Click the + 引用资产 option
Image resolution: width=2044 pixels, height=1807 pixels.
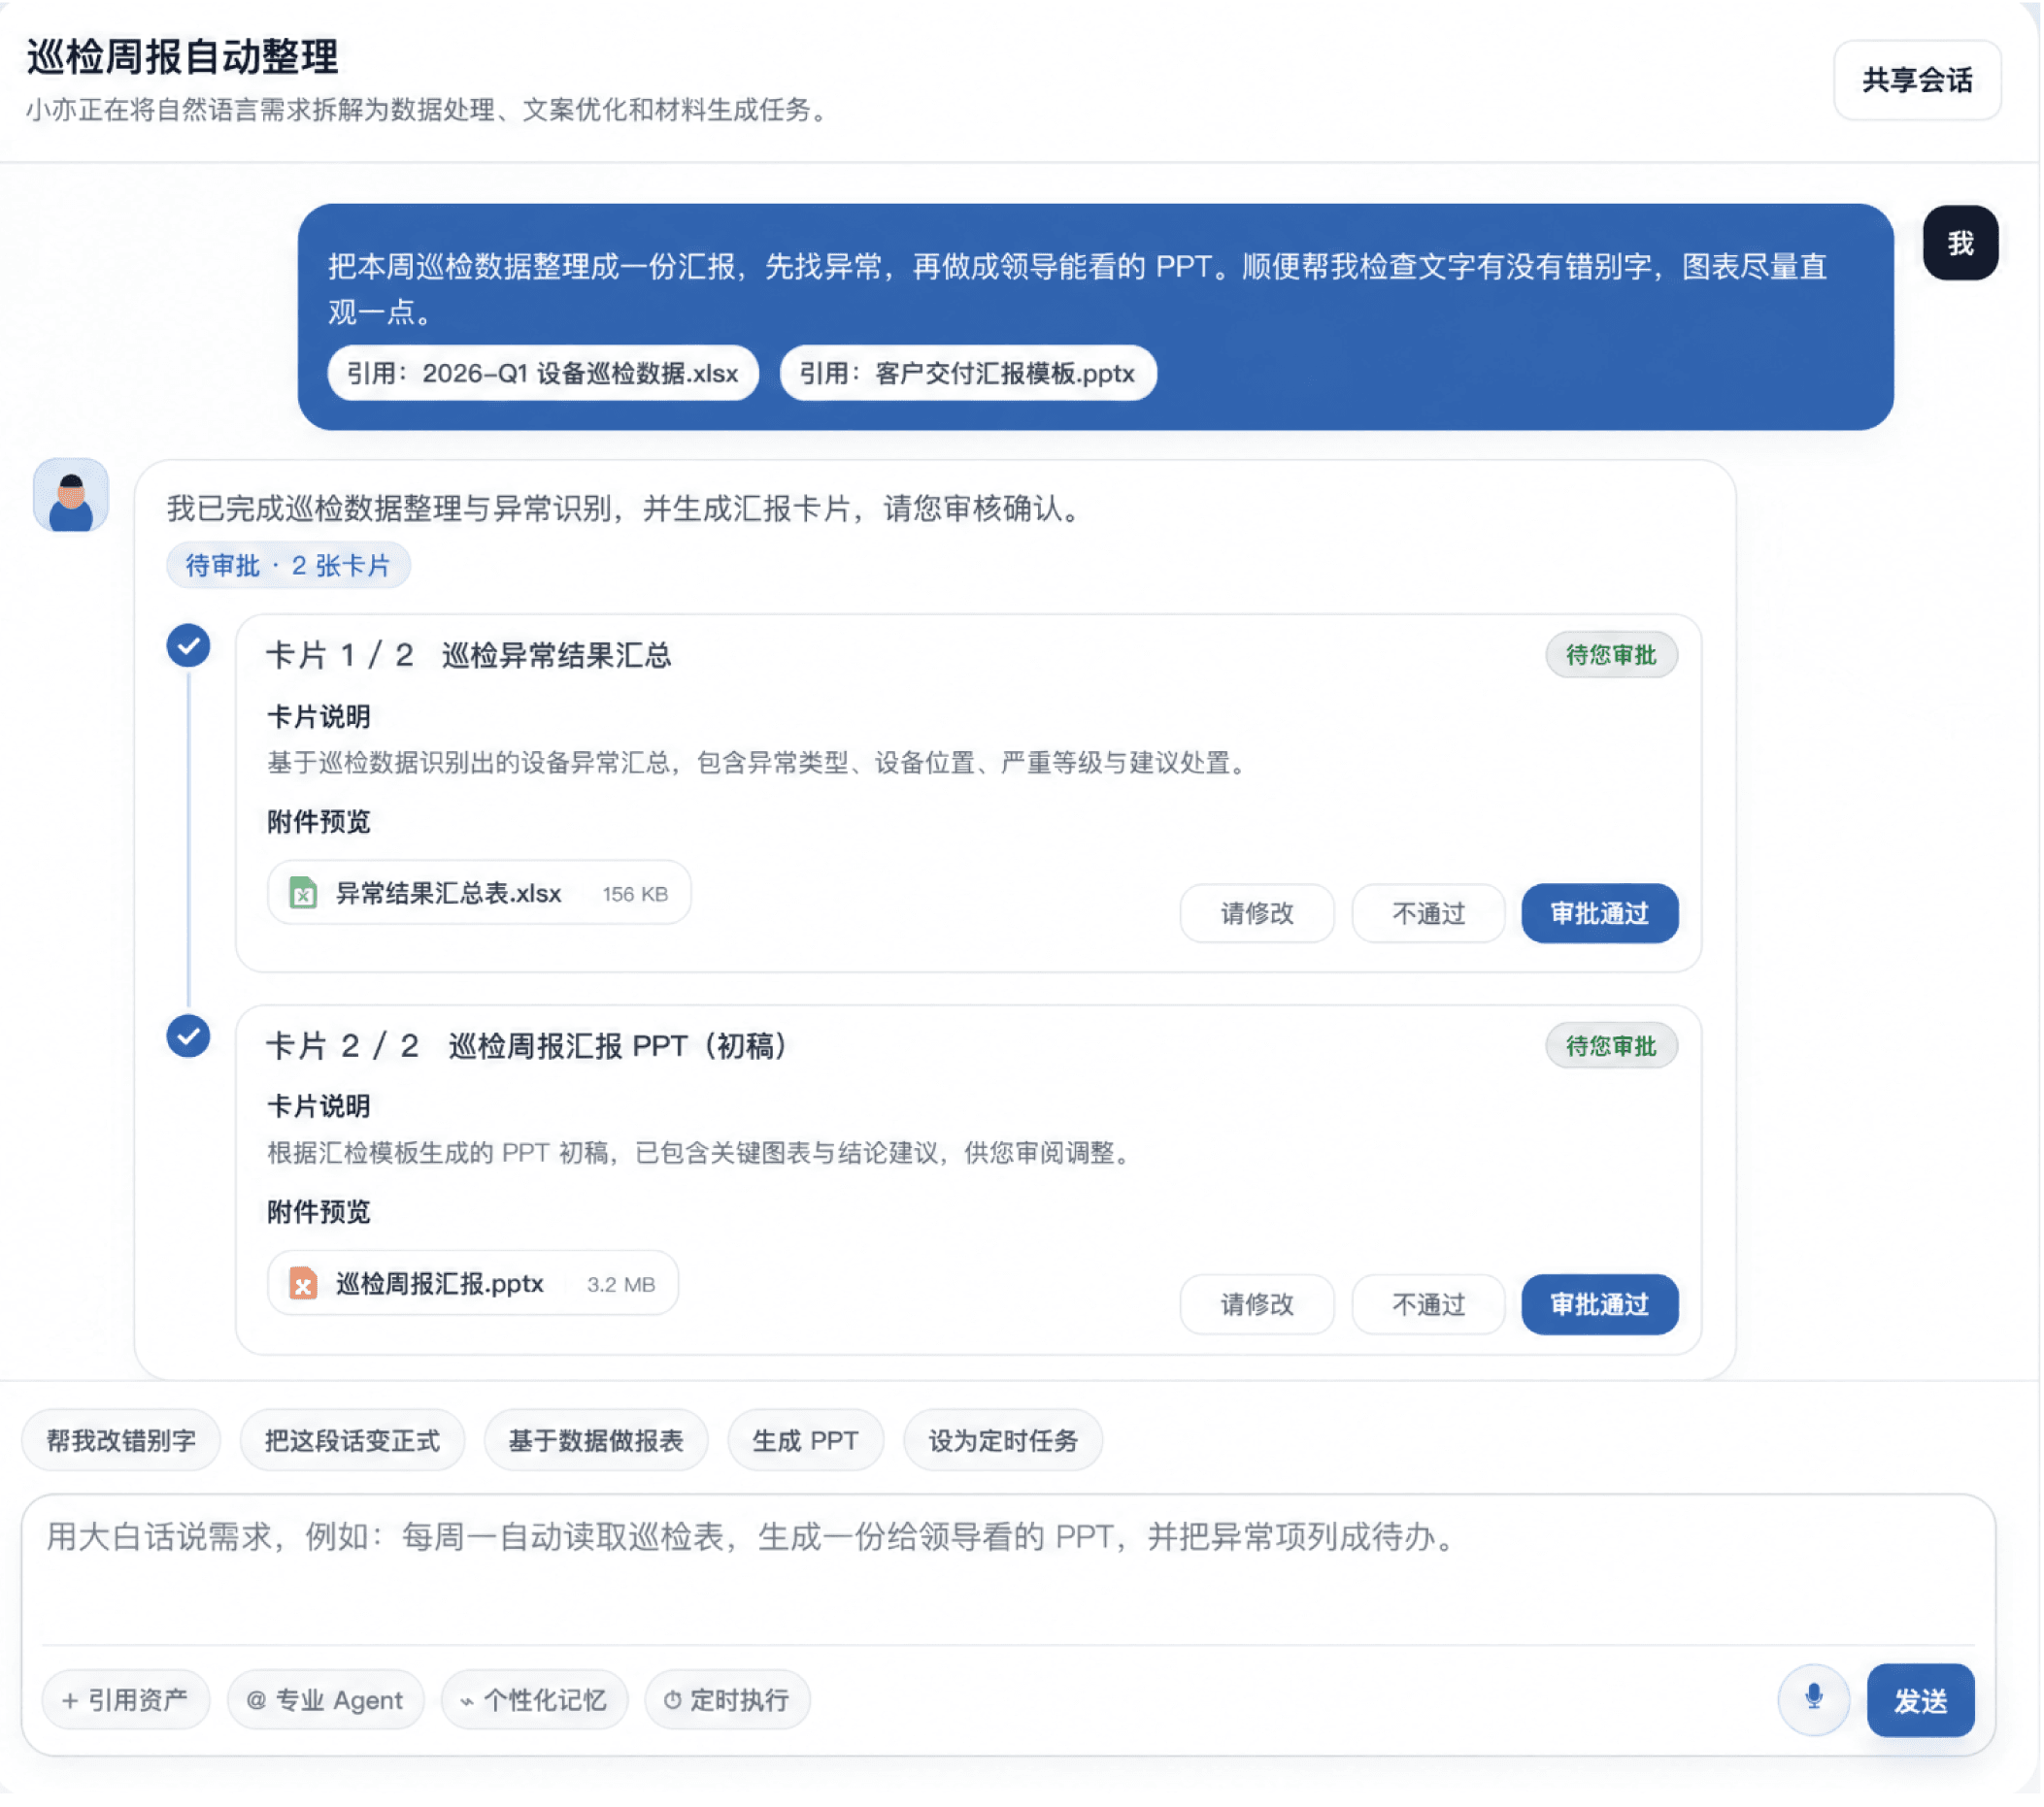[126, 1699]
